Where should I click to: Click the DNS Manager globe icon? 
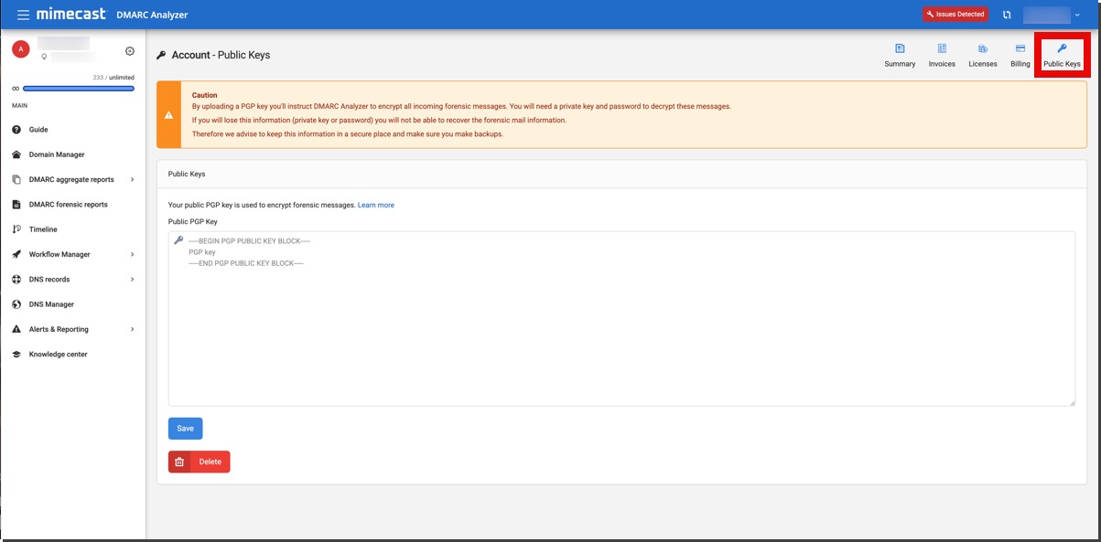pyautogui.click(x=16, y=304)
